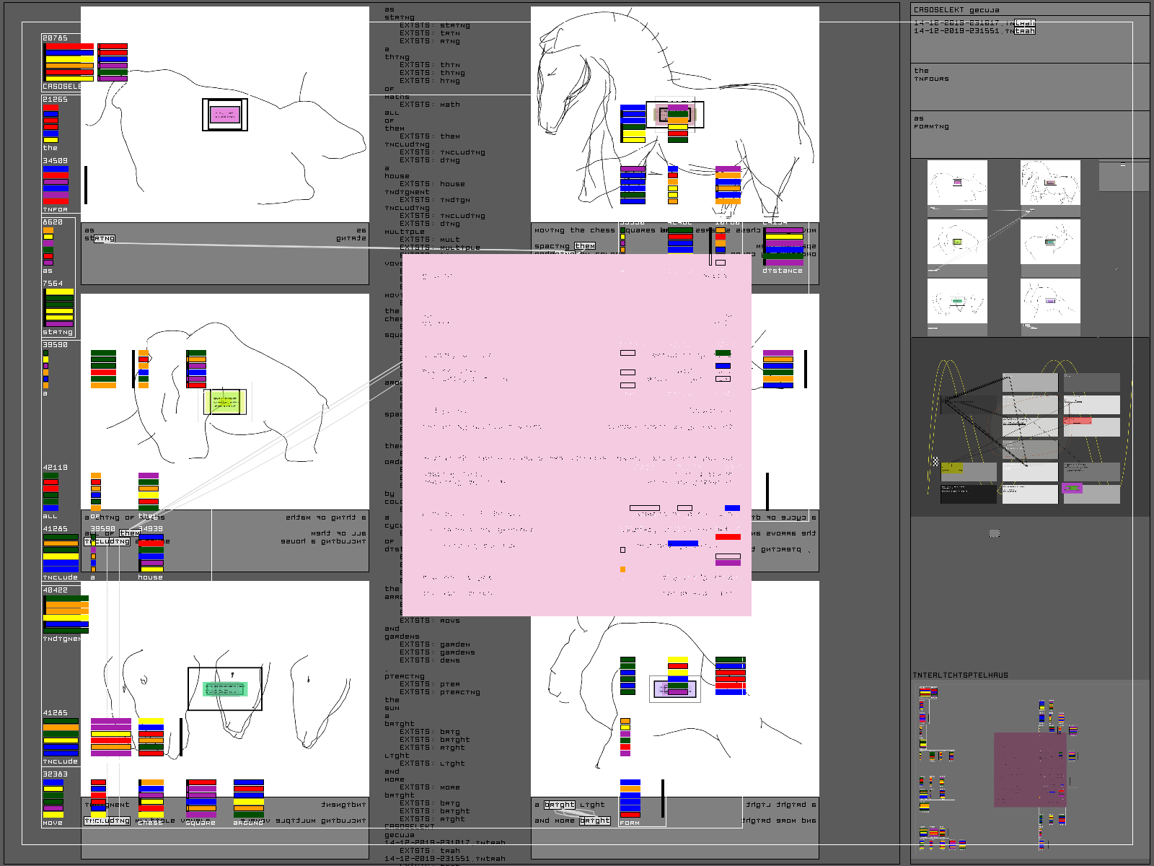Click the color stack labeled 'move'
This screenshot has width=1154, height=866.
pos(53,798)
